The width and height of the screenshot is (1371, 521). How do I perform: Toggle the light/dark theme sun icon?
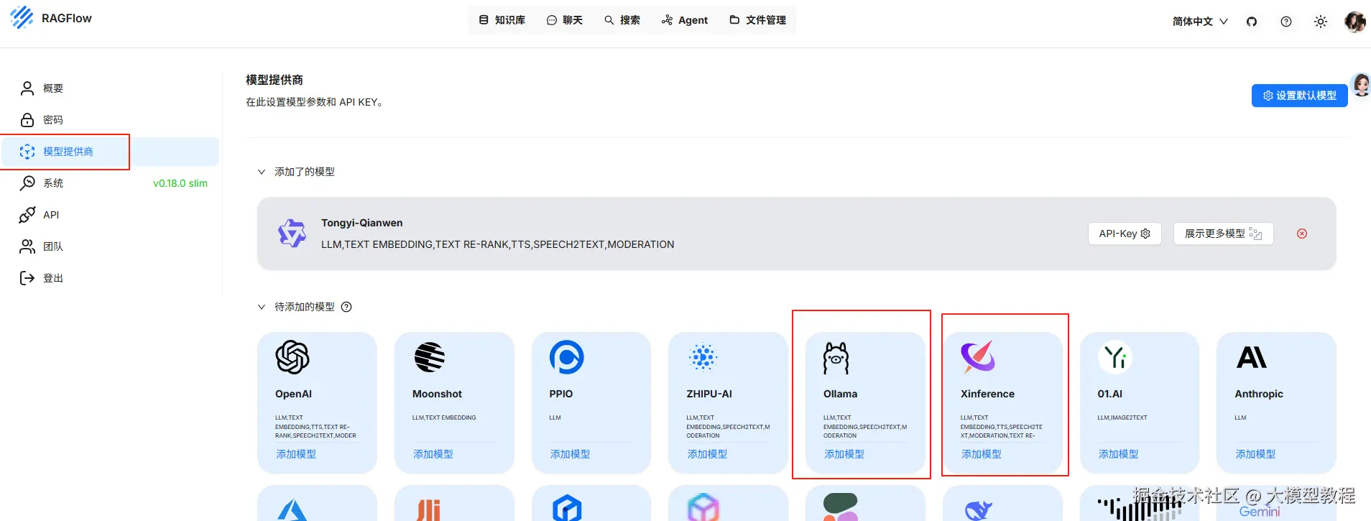1321,22
